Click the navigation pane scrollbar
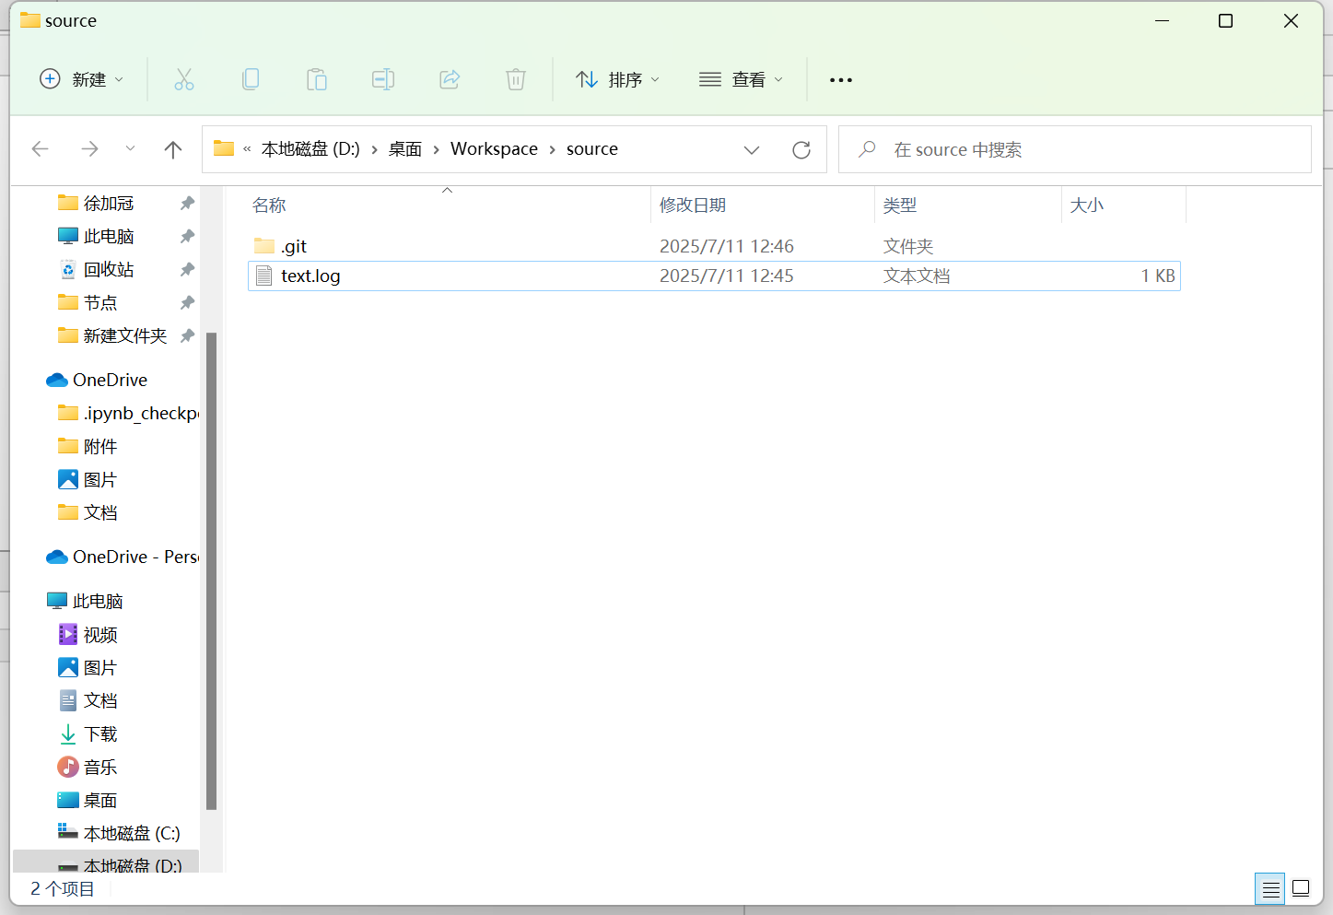This screenshot has width=1333, height=915. pyautogui.click(x=211, y=570)
